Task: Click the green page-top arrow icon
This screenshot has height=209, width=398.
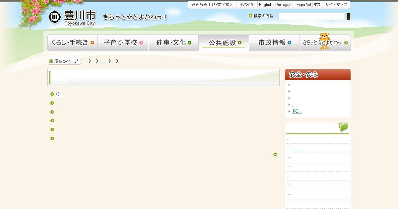Action: click(275, 155)
